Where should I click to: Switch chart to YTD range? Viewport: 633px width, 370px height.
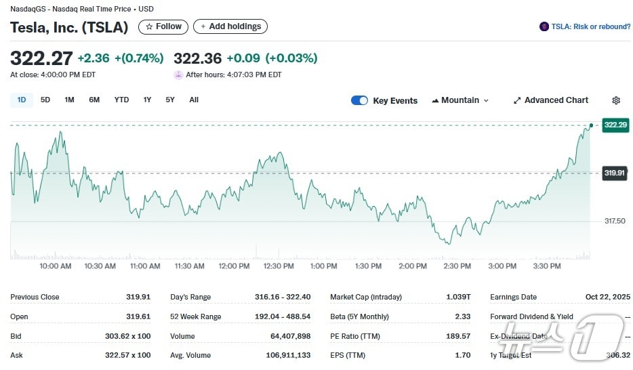click(x=121, y=100)
